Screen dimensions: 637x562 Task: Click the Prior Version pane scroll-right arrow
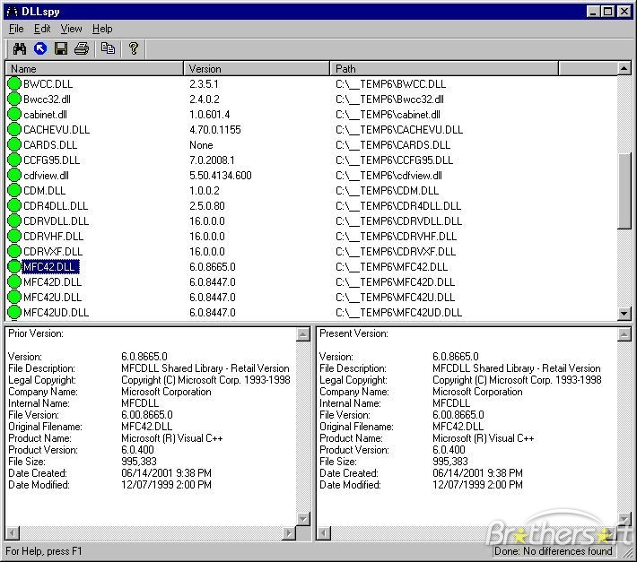[289, 532]
